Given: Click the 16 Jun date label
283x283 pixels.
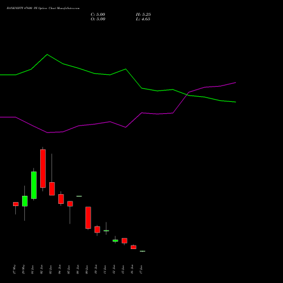Looking at the screenshot, I should [132, 269].
